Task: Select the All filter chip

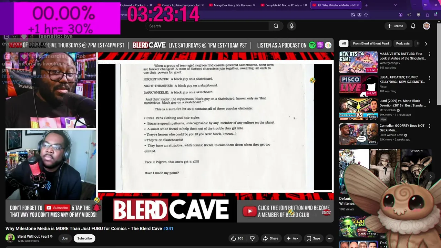Action: coord(344,43)
